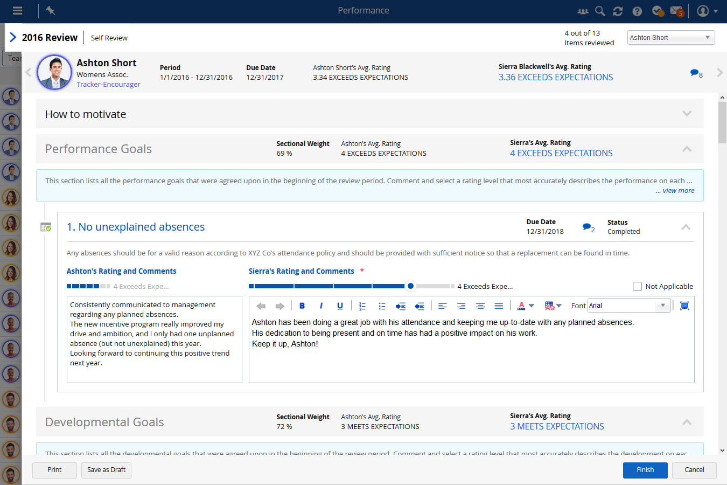Screen dimensions: 727x485
Task: Insert a numbered list in the comments
Action: coord(362,306)
